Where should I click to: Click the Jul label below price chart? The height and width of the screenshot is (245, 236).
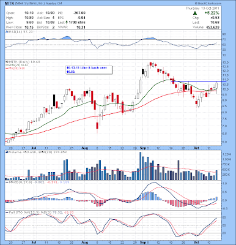[x=34, y=148]
